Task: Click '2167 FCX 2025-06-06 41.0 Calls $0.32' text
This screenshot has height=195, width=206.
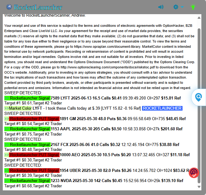Action: point(85,144)
